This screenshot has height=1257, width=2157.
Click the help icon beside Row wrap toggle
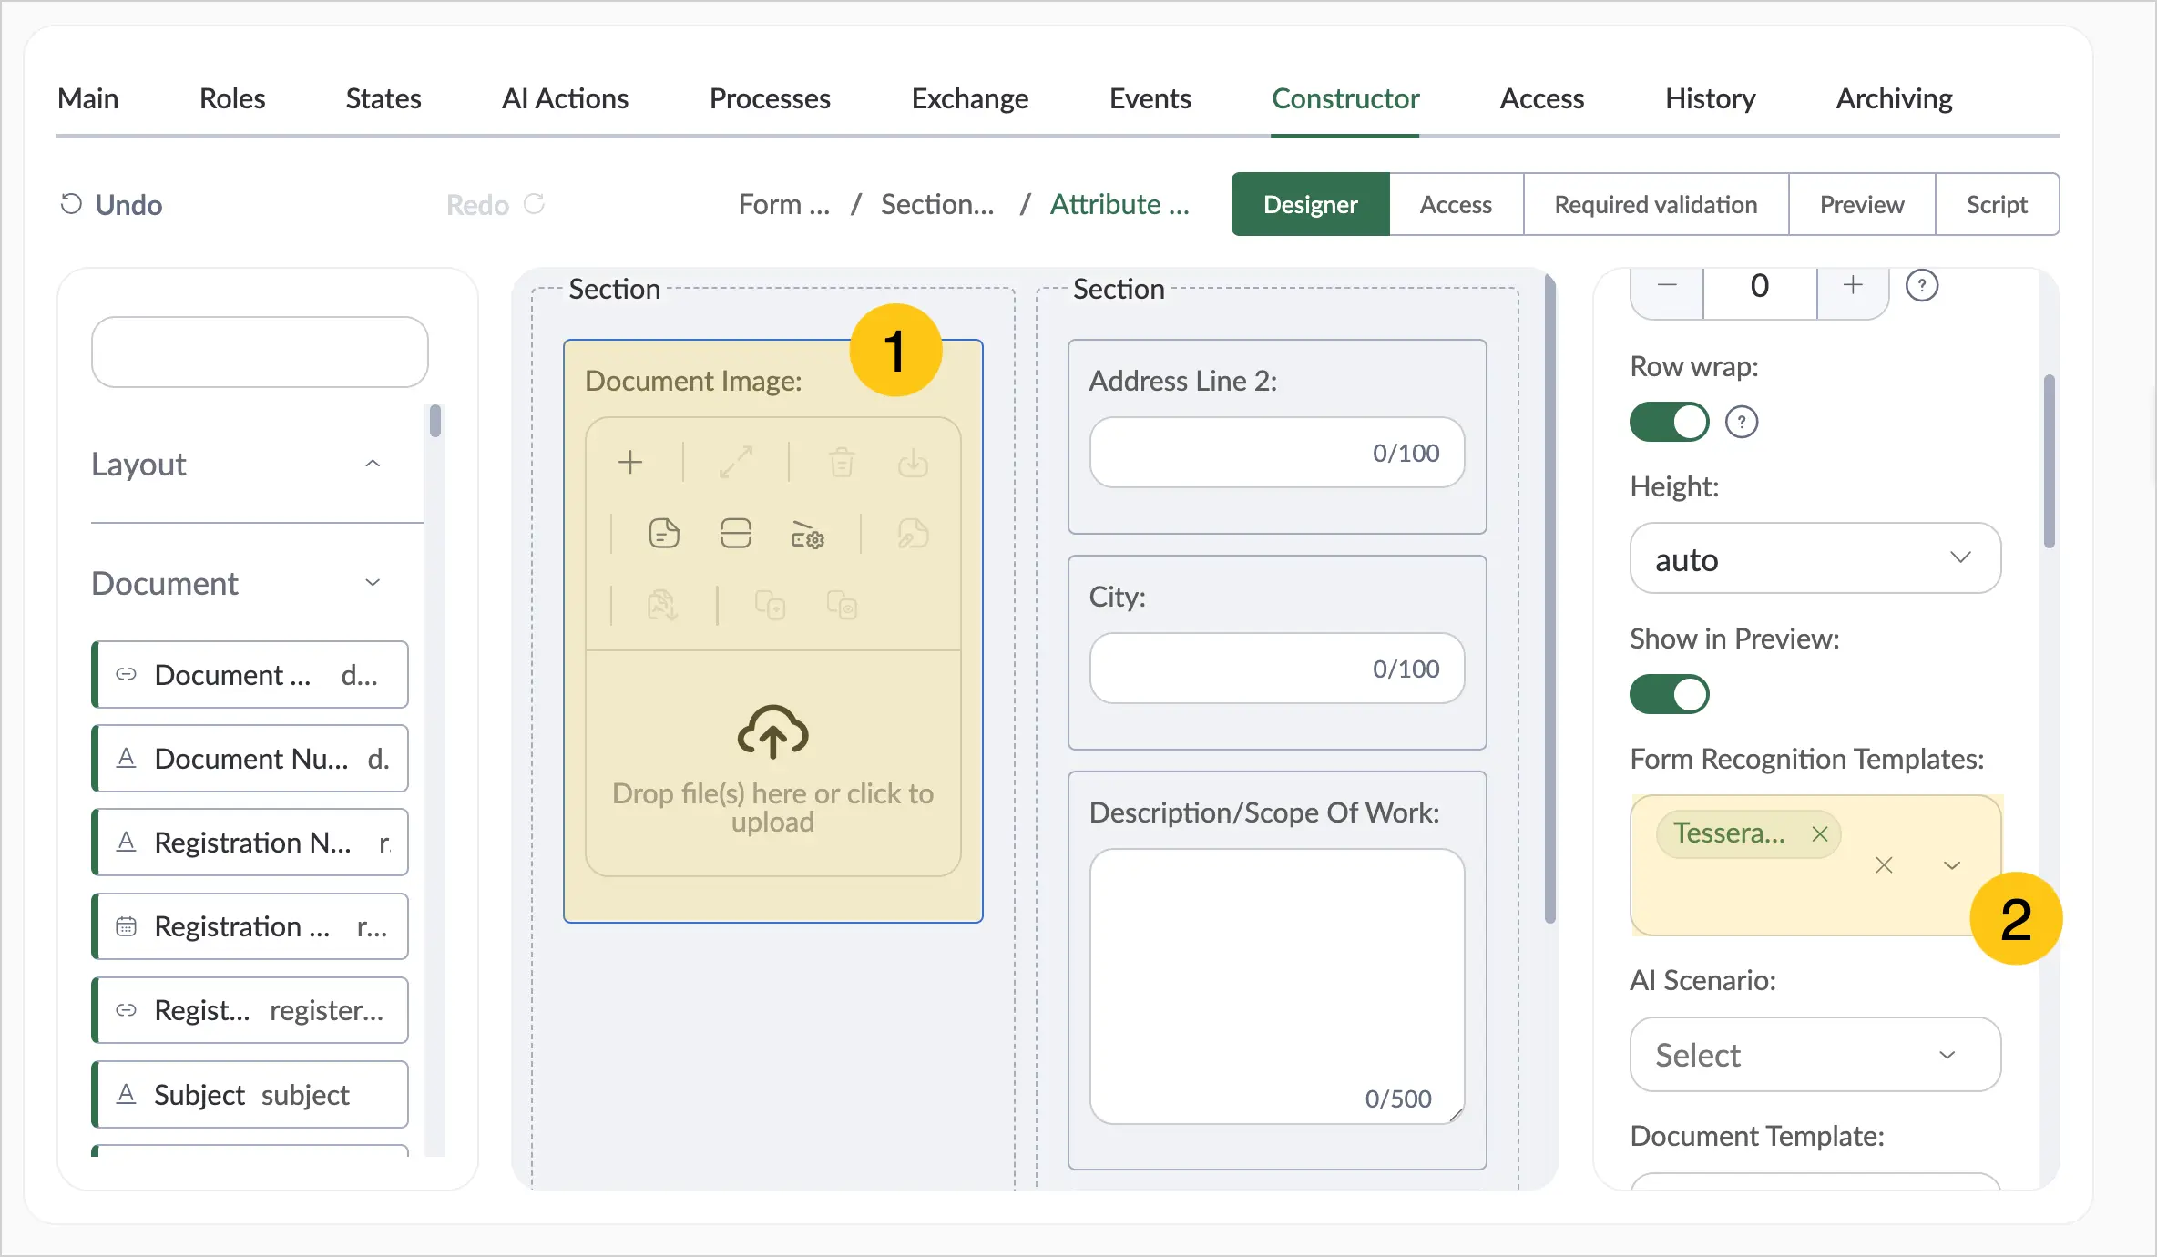[1742, 423]
